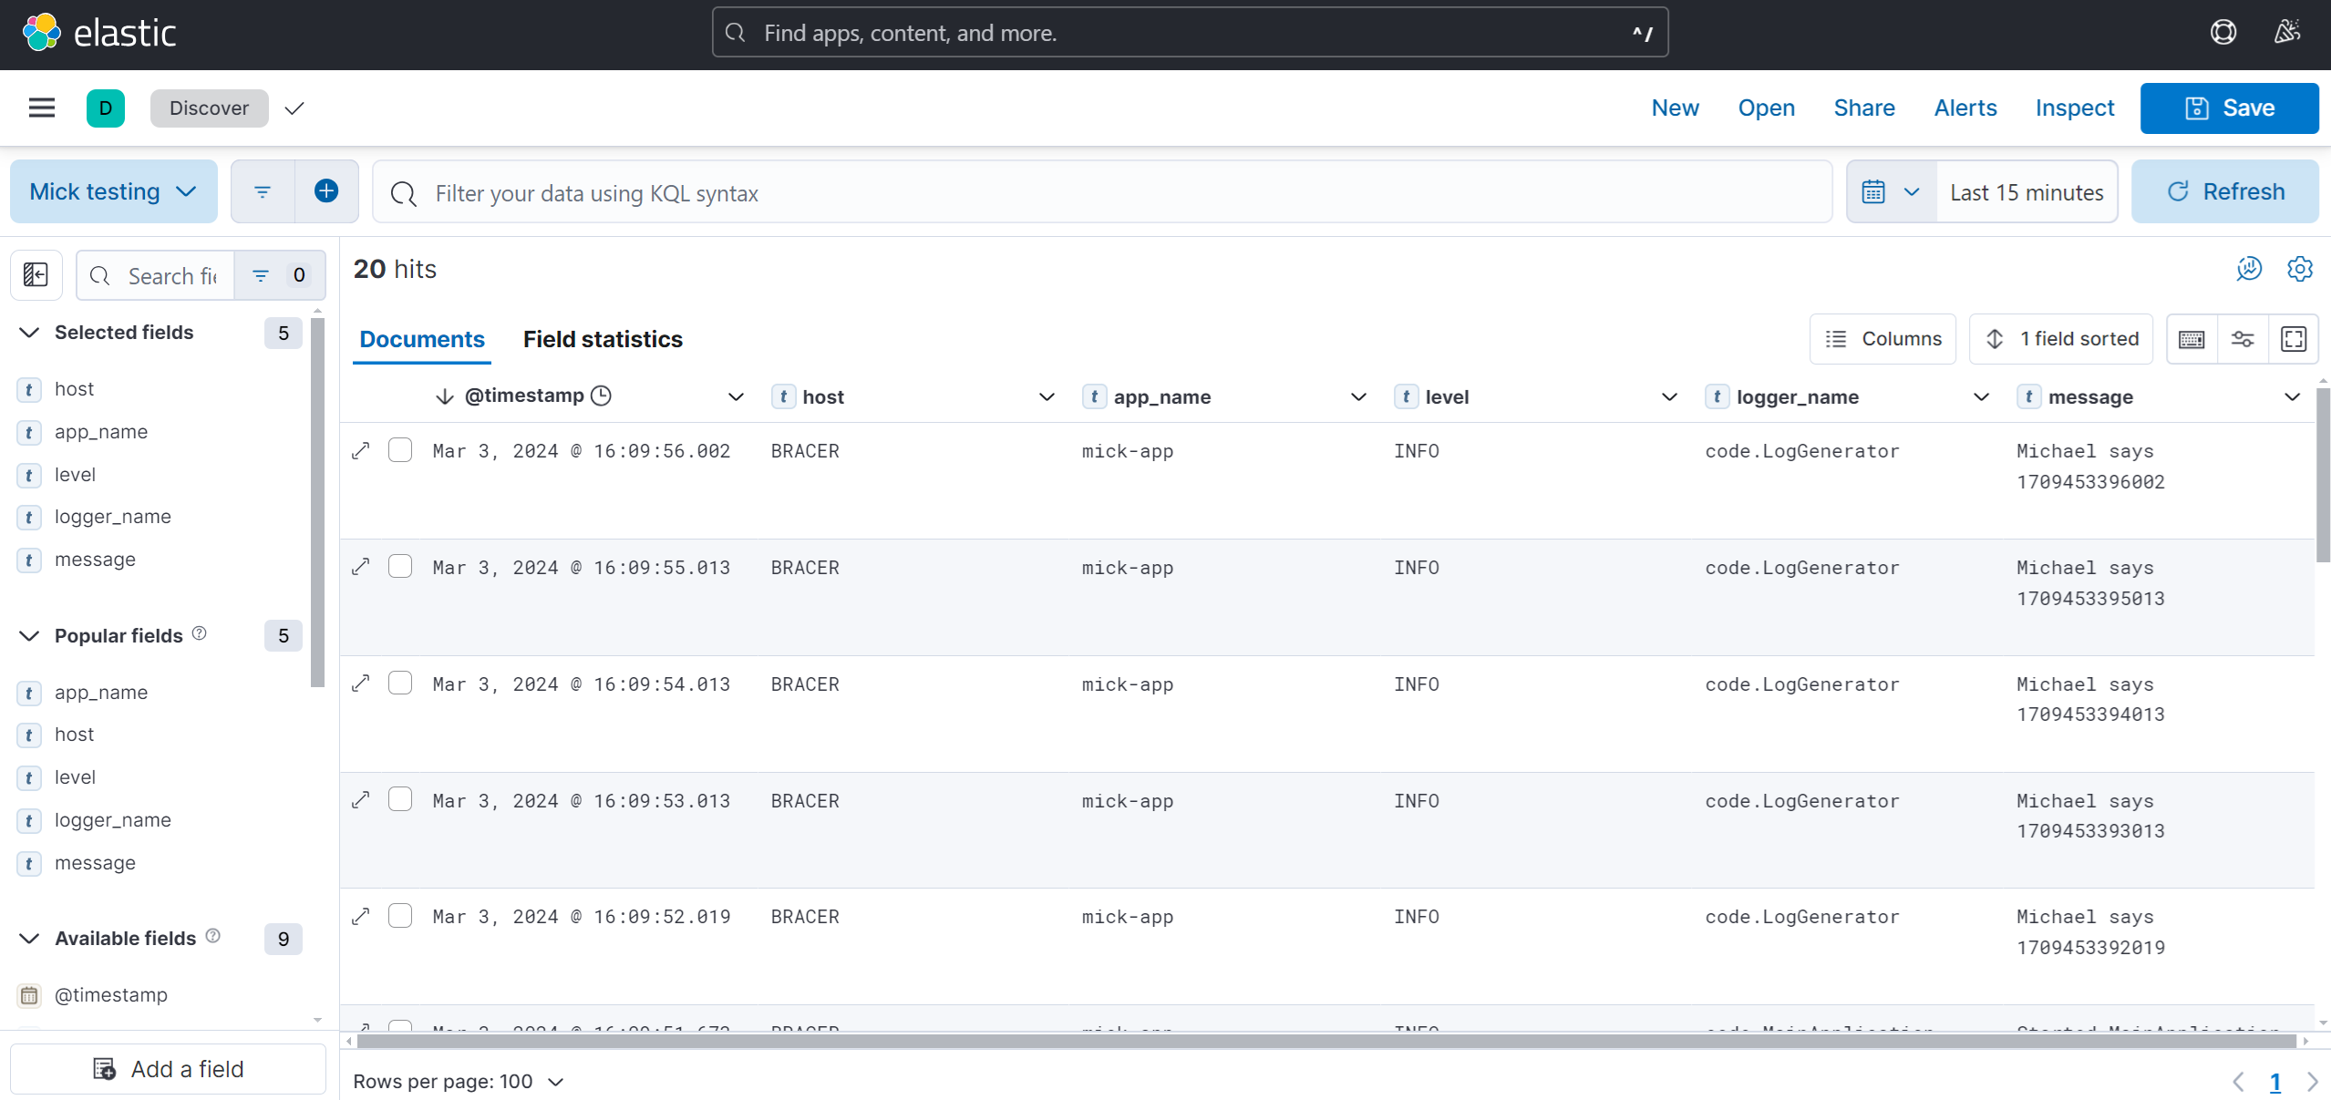This screenshot has height=1100, width=2331.
Task: Switch to the Field statistics tab
Action: 603,339
